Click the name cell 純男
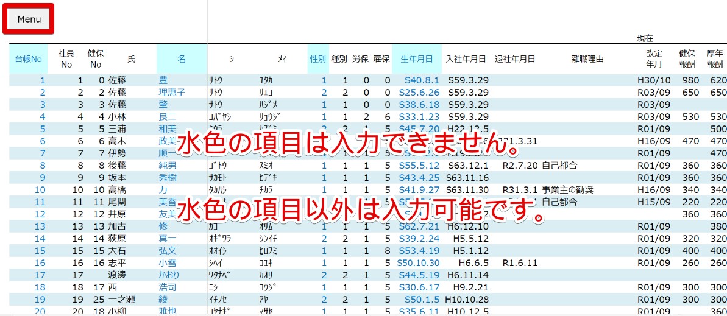The image size is (727, 316). click(x=168, y=166)
